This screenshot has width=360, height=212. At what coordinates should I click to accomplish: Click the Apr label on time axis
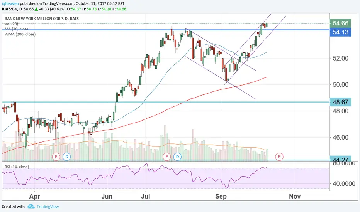35,197
